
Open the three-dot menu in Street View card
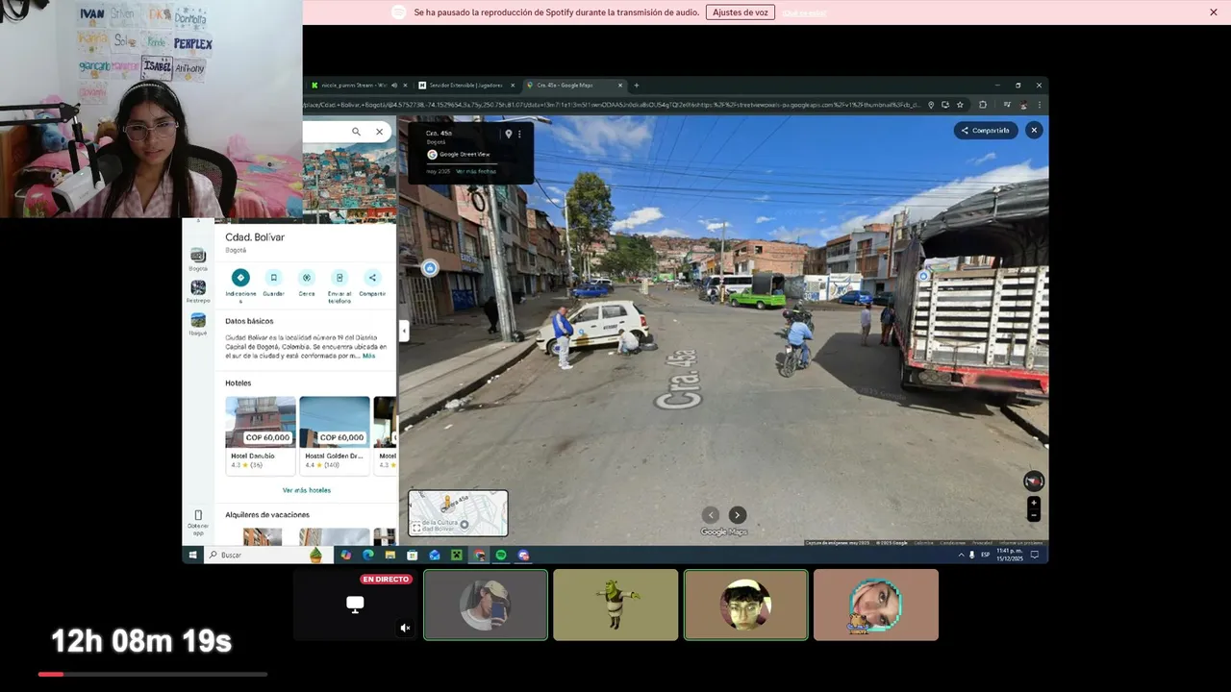[x=519, y=134]
